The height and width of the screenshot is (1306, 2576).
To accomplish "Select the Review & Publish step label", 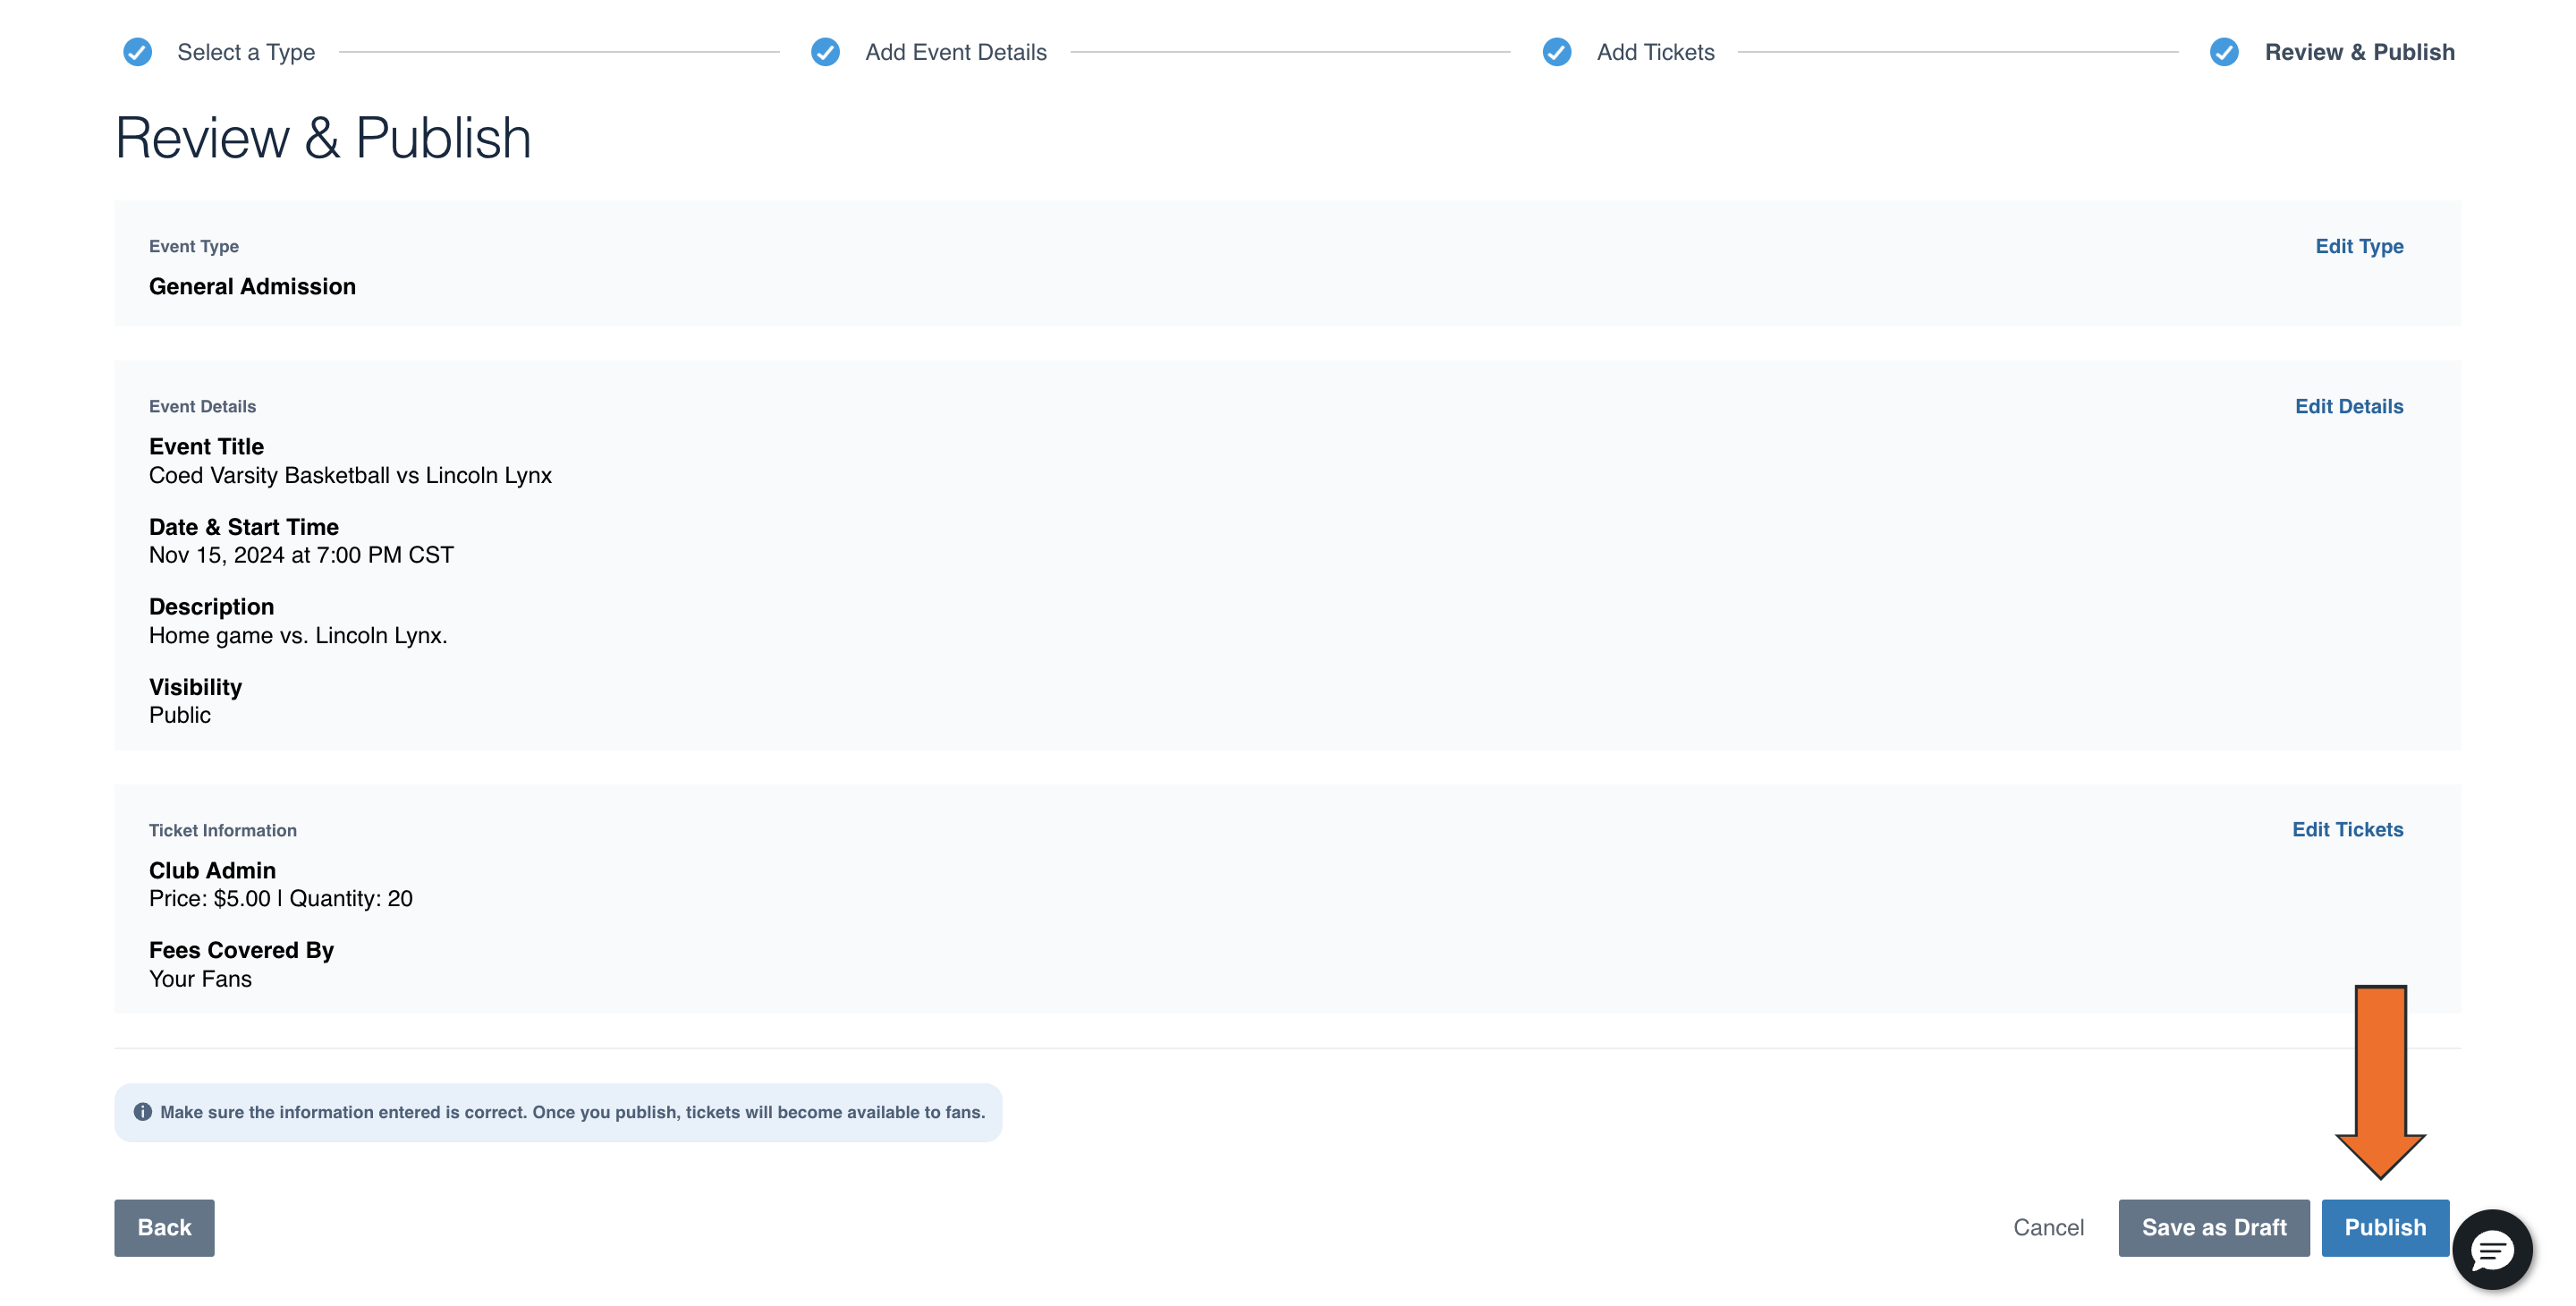I will pyautogui.click(x=2359, y=52).
